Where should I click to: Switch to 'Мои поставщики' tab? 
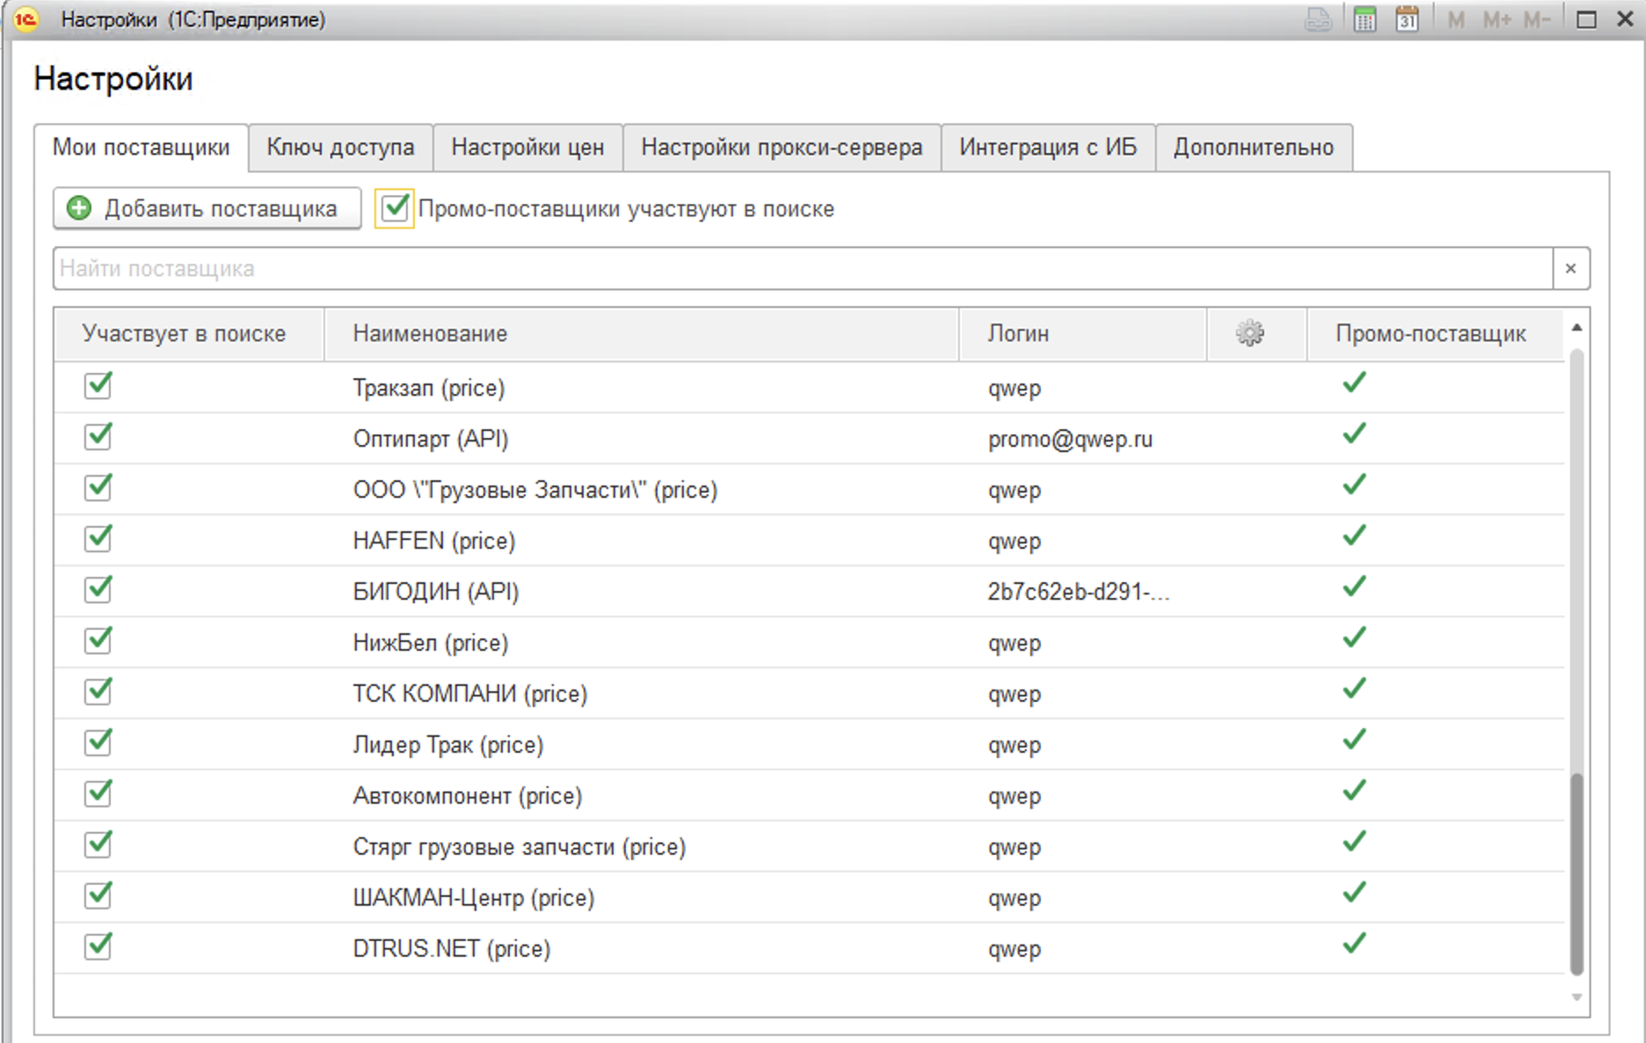141,147
